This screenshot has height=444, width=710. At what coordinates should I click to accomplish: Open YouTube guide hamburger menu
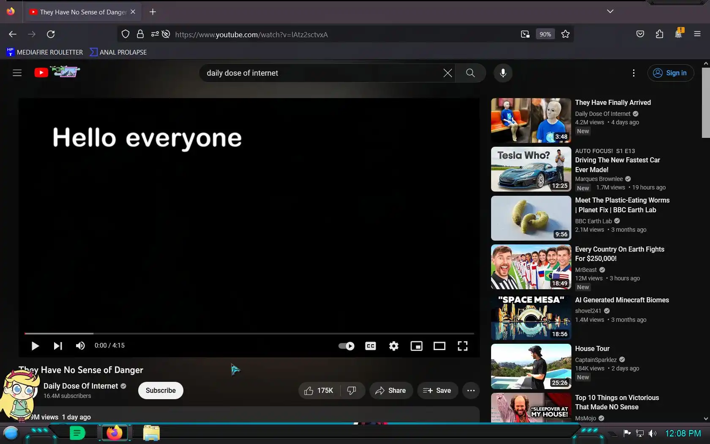pyautogui.click(x=17, y=73)
